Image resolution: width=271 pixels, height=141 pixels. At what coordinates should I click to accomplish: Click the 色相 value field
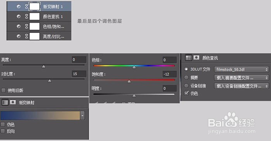coord(170,60)
